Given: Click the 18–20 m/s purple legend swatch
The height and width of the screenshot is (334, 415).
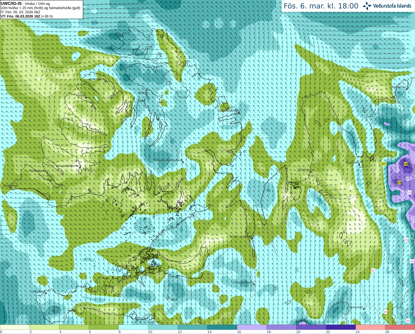Looking at the screenshot, I should [x=282, y=327].
